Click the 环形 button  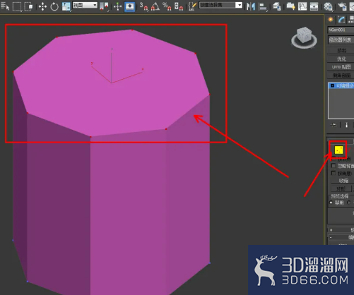pos(341,188)
